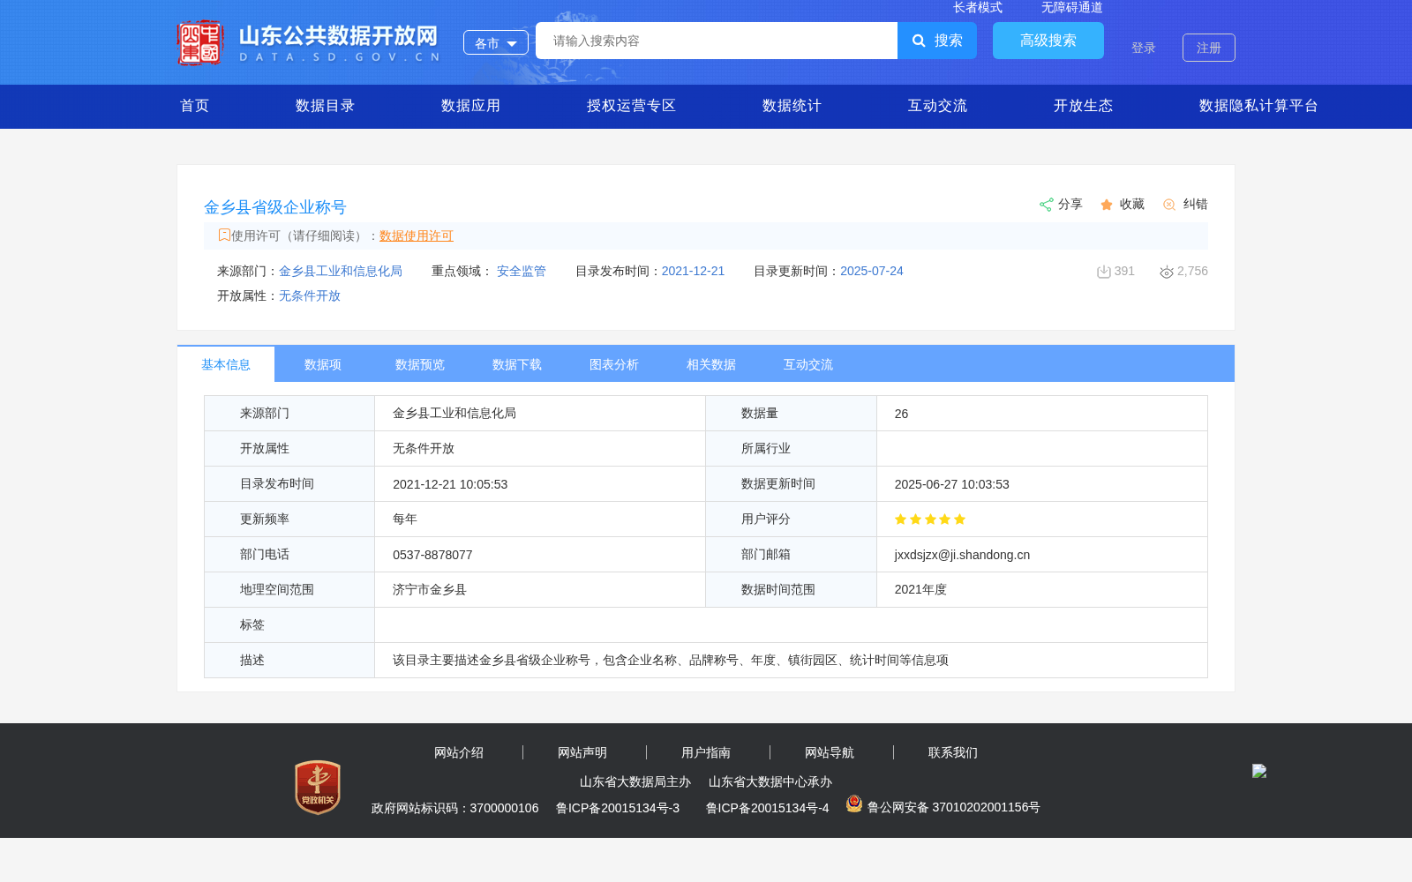Click the five-star user rating
Image resolution: width=1412 pixels, height=882 pixels.
point(930,519)
